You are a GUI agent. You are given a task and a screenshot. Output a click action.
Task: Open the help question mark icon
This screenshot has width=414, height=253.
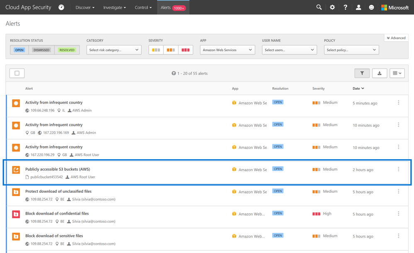(346, 7)
